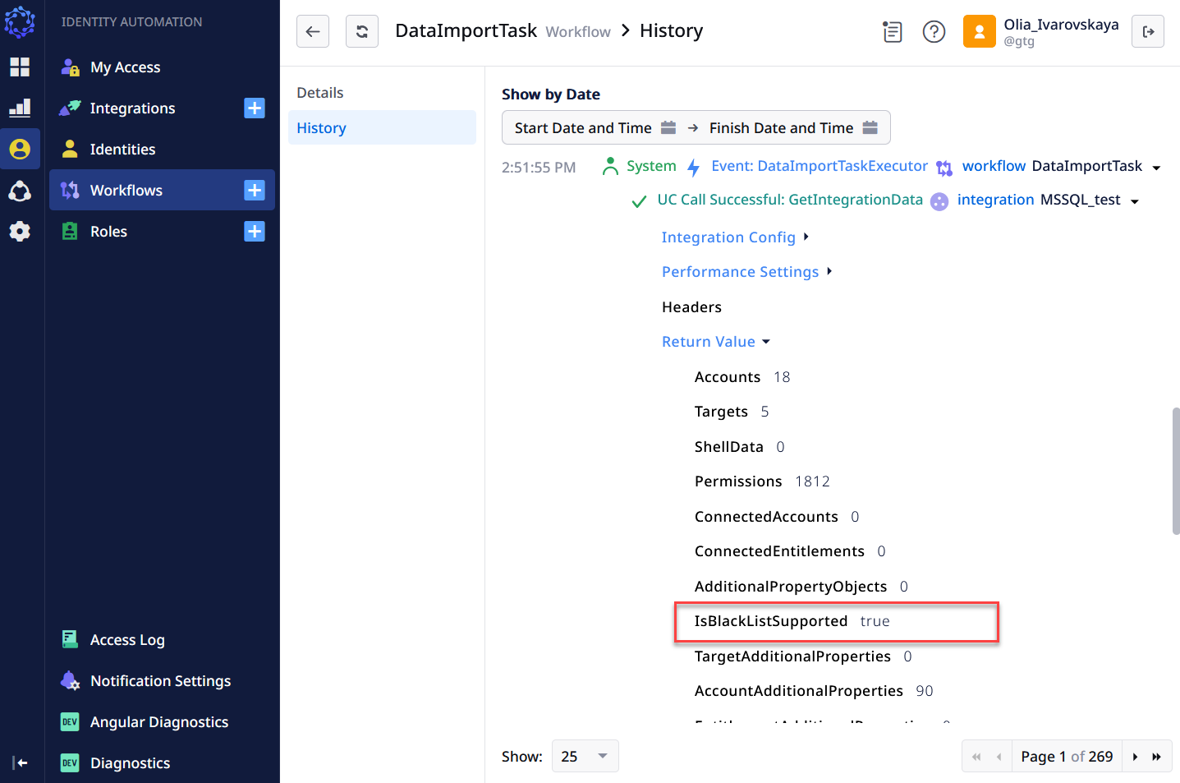Open the Show page size dropdown
1180x783 pixels.
coord(585,756)
